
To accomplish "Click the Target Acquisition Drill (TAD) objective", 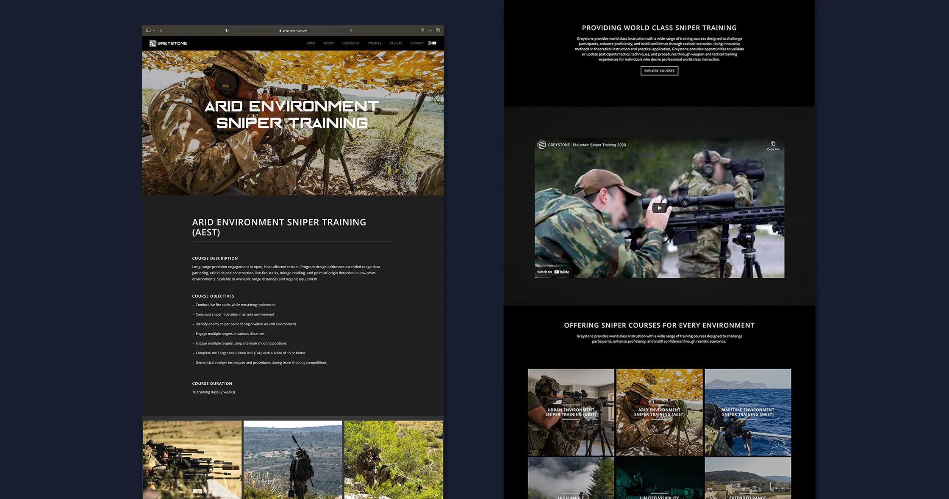I will coord(250,353).
